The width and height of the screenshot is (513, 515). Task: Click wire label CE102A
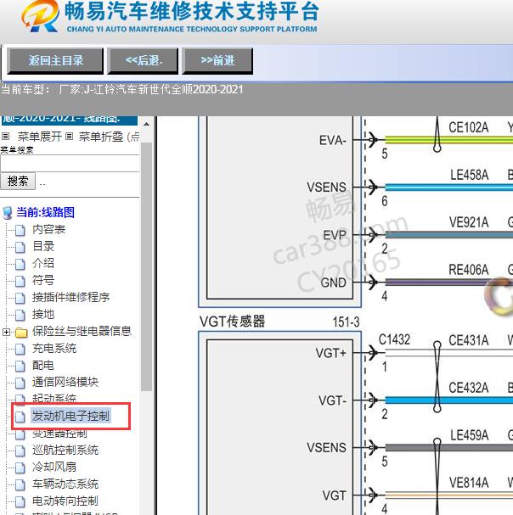point(469,127)
